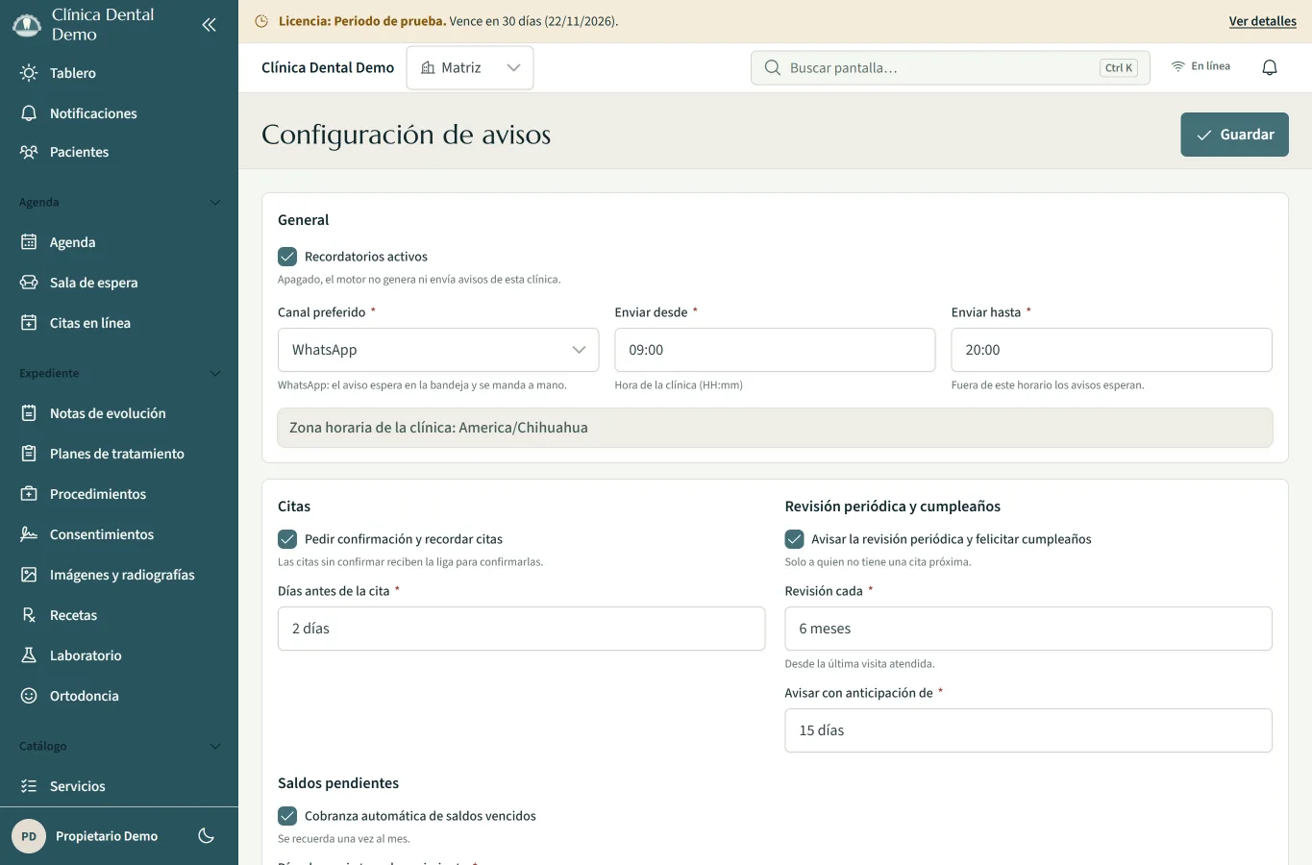
Task: Collapse the Expediente sidebar section
Action: (x=215, y=373)
